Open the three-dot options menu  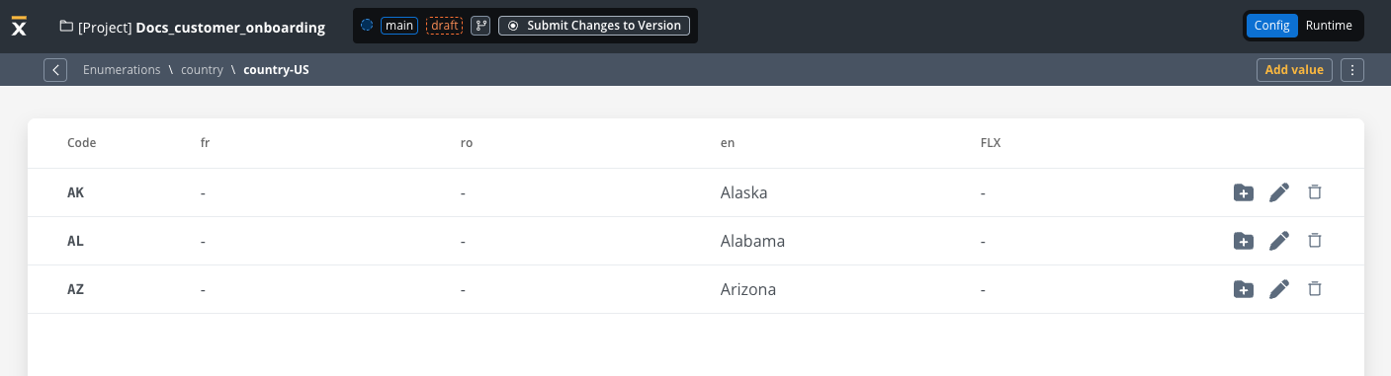pyautogui.click(x=1353, y=70)
